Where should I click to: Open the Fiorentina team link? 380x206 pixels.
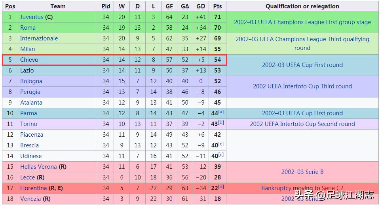click(x=33, y=188)
